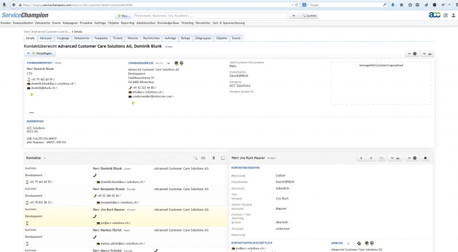Open search field dropdown arrow
Image resolution: width=458 pixels, height=252 pixels.
pos(294,15)
